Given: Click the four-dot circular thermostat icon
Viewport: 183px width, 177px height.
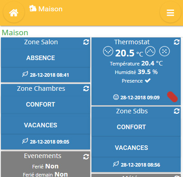Looking at the screenshot, I should [x=164, y=51].
